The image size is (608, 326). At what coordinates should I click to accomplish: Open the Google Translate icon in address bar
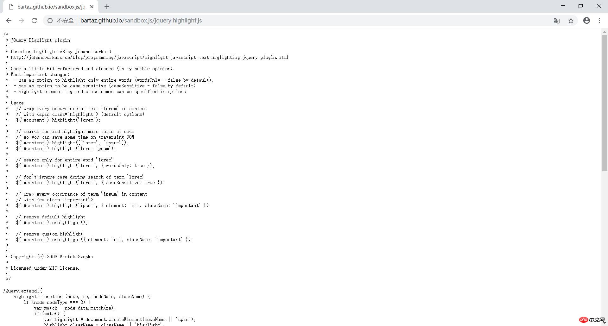tap(556, 20)
